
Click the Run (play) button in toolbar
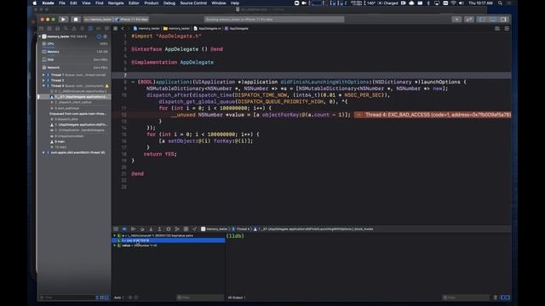click(63, 20)
